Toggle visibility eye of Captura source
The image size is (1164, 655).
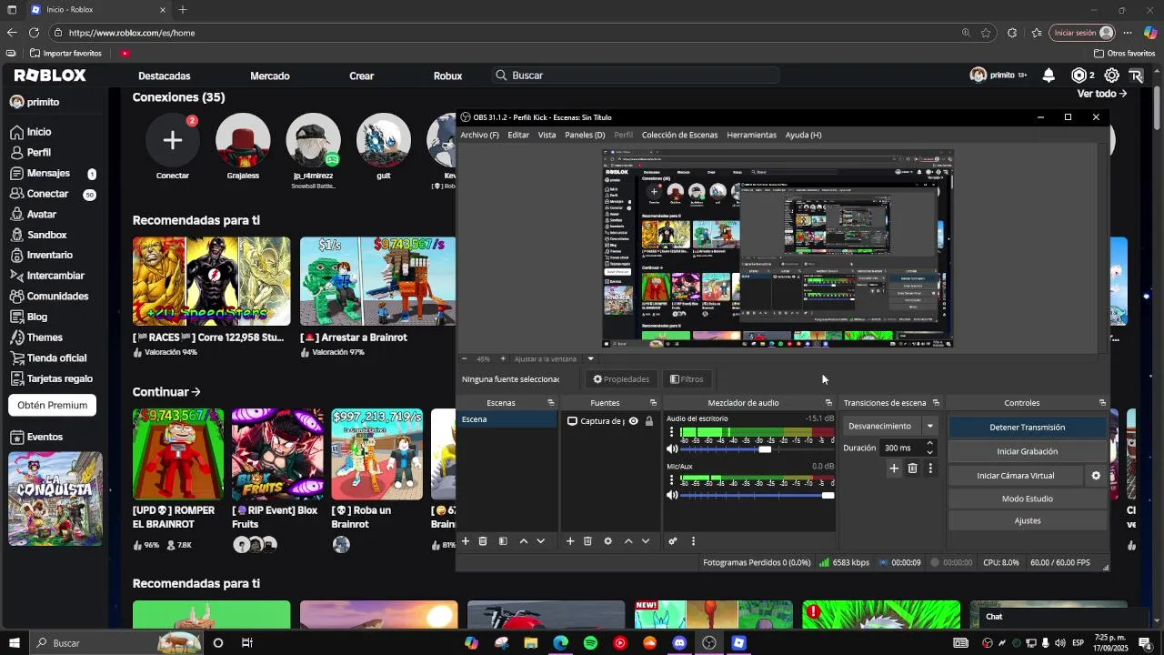pyautogui.click(x=634, y=421)
